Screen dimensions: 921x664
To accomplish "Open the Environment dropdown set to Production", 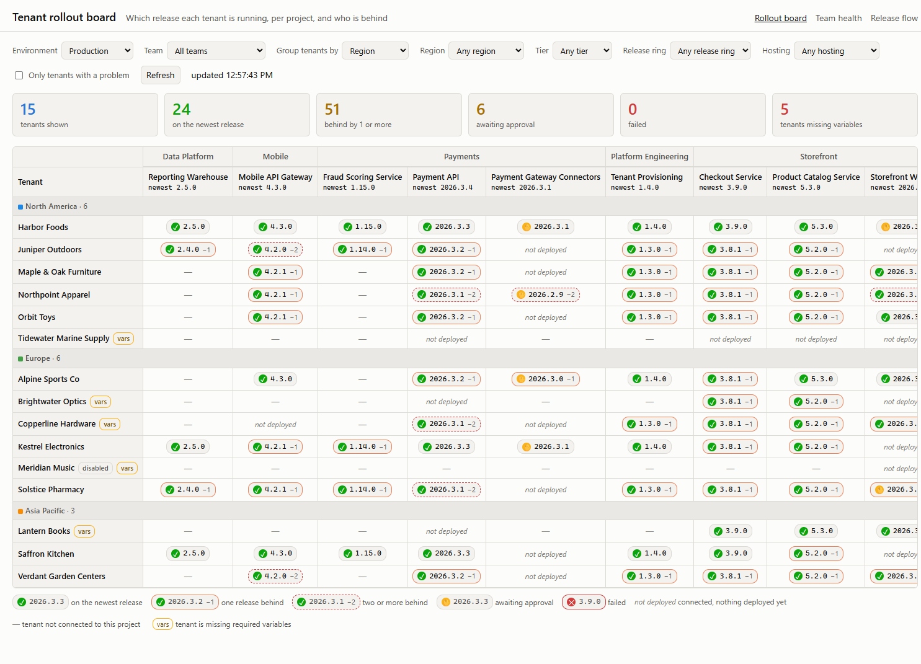I will click(97, 51).
